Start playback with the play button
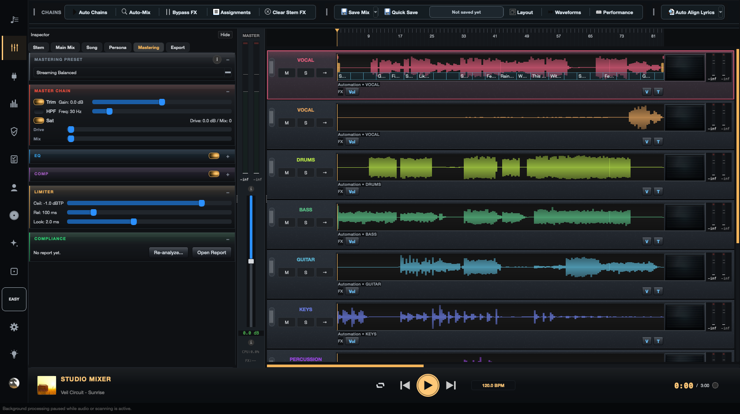Screen dimensions: 740x414 coord(428,385)
